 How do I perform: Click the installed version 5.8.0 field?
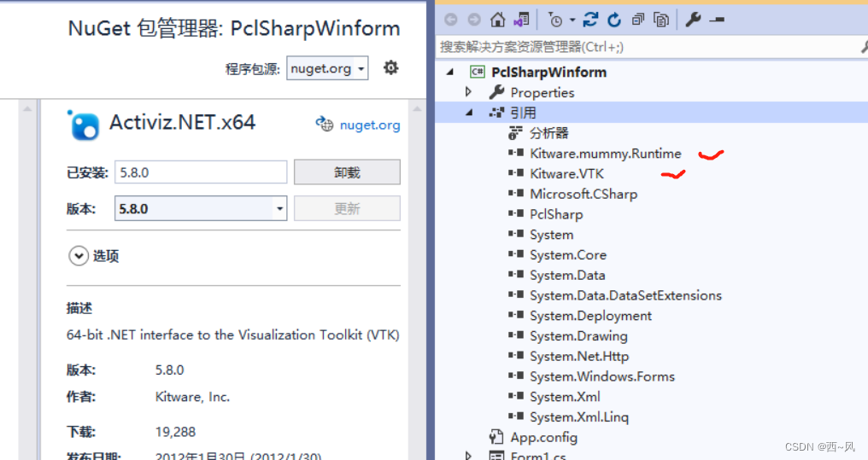pos(201,172)
